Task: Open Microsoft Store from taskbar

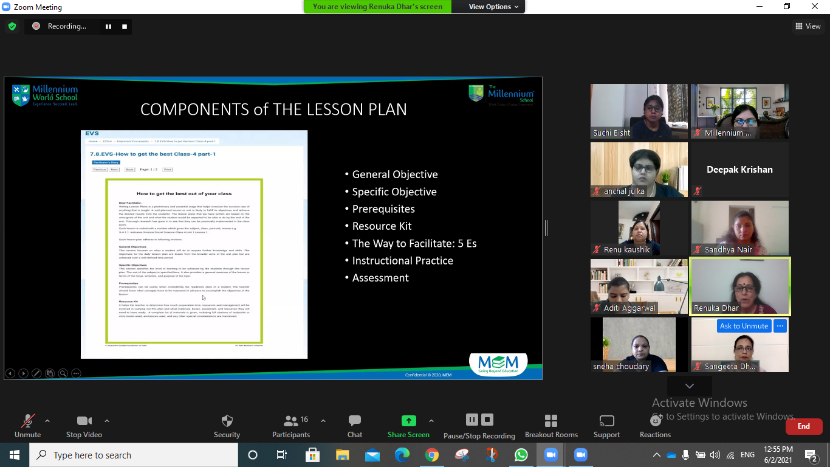Action: [x=312, y=455]
